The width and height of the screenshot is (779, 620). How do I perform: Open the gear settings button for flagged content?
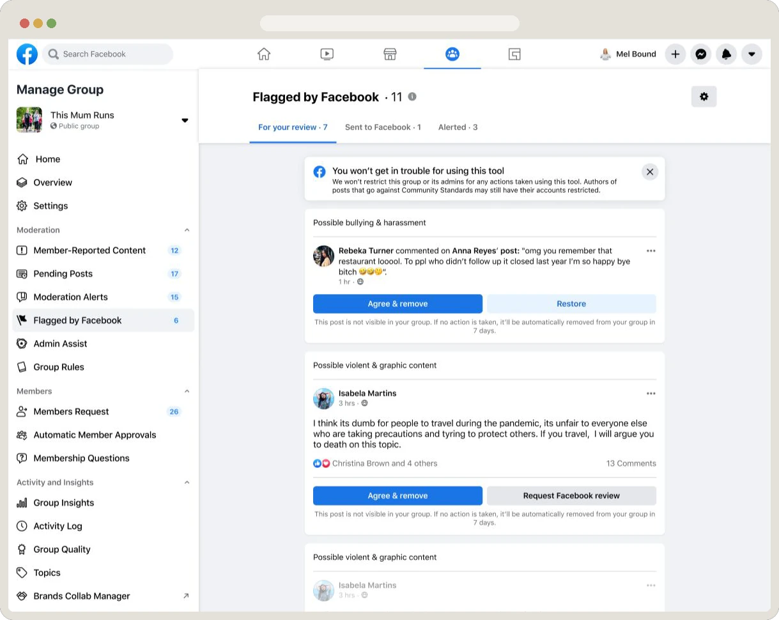[x=704, y=97]
